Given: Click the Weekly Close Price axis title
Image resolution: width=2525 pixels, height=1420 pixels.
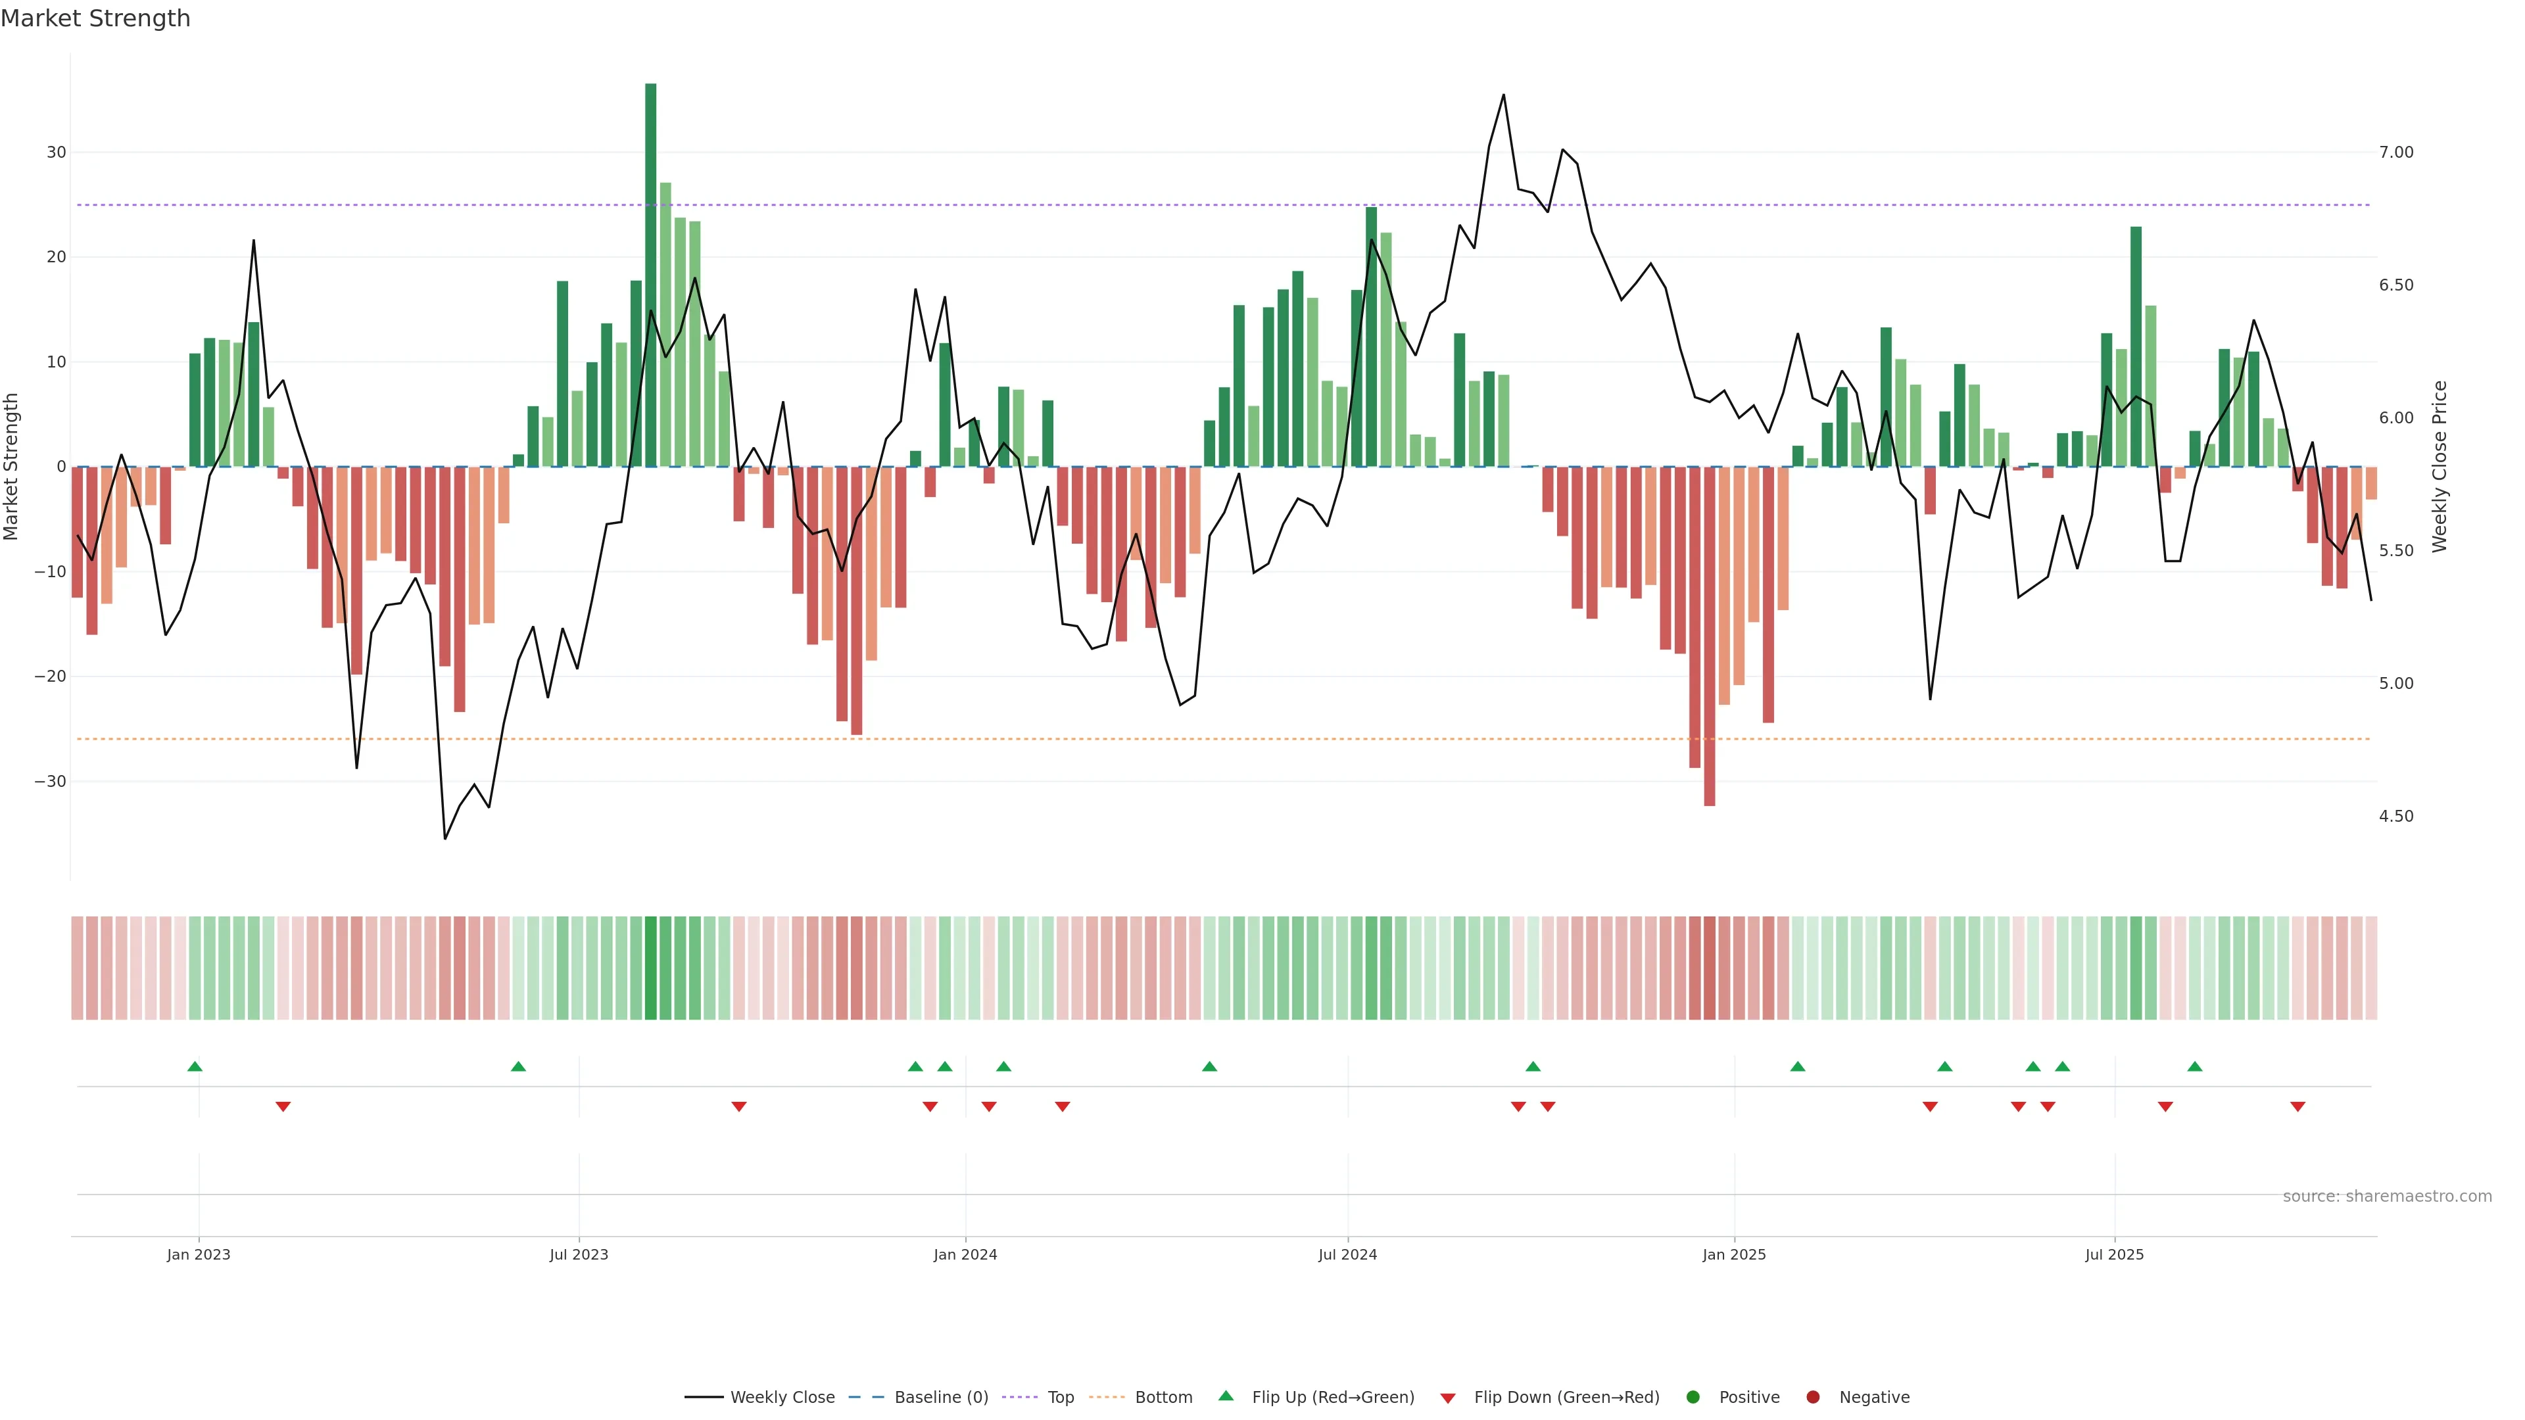Looking at the screenshot, I should pos(2440,467).
